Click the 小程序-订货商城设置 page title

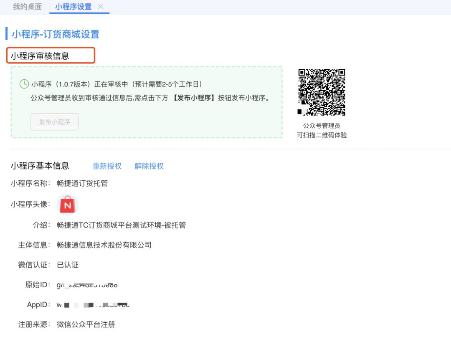coord(56,34)
